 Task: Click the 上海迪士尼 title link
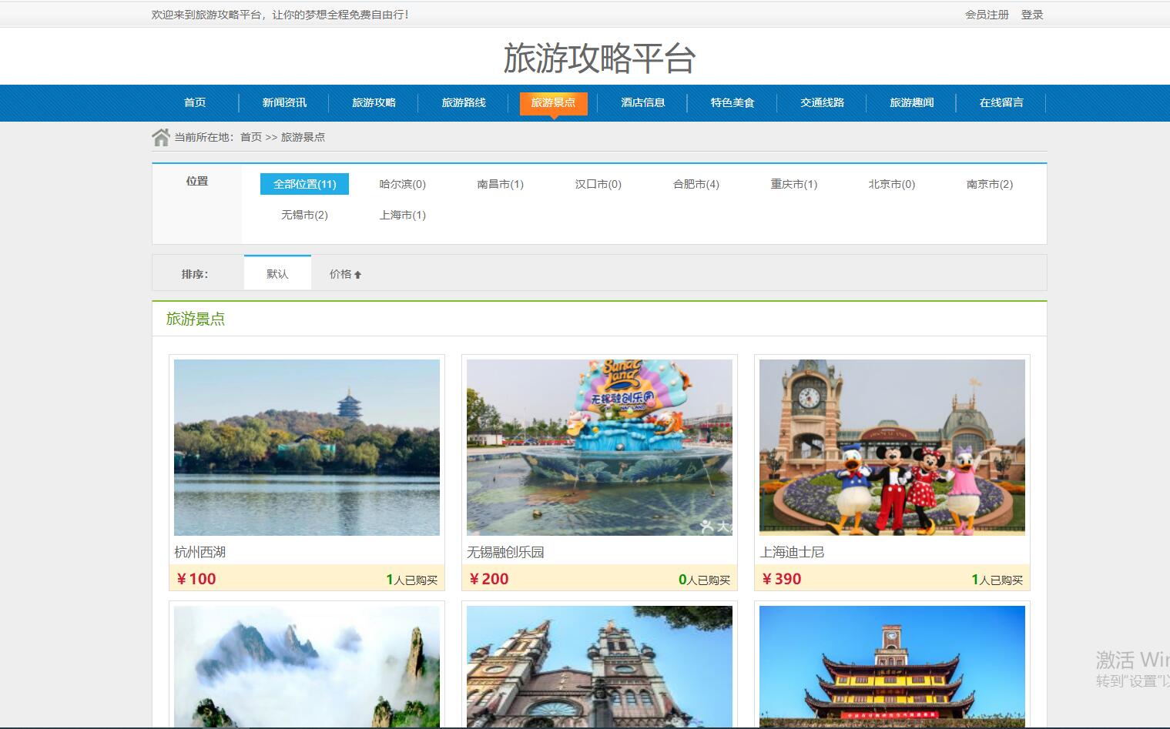(x=792, y=552)
